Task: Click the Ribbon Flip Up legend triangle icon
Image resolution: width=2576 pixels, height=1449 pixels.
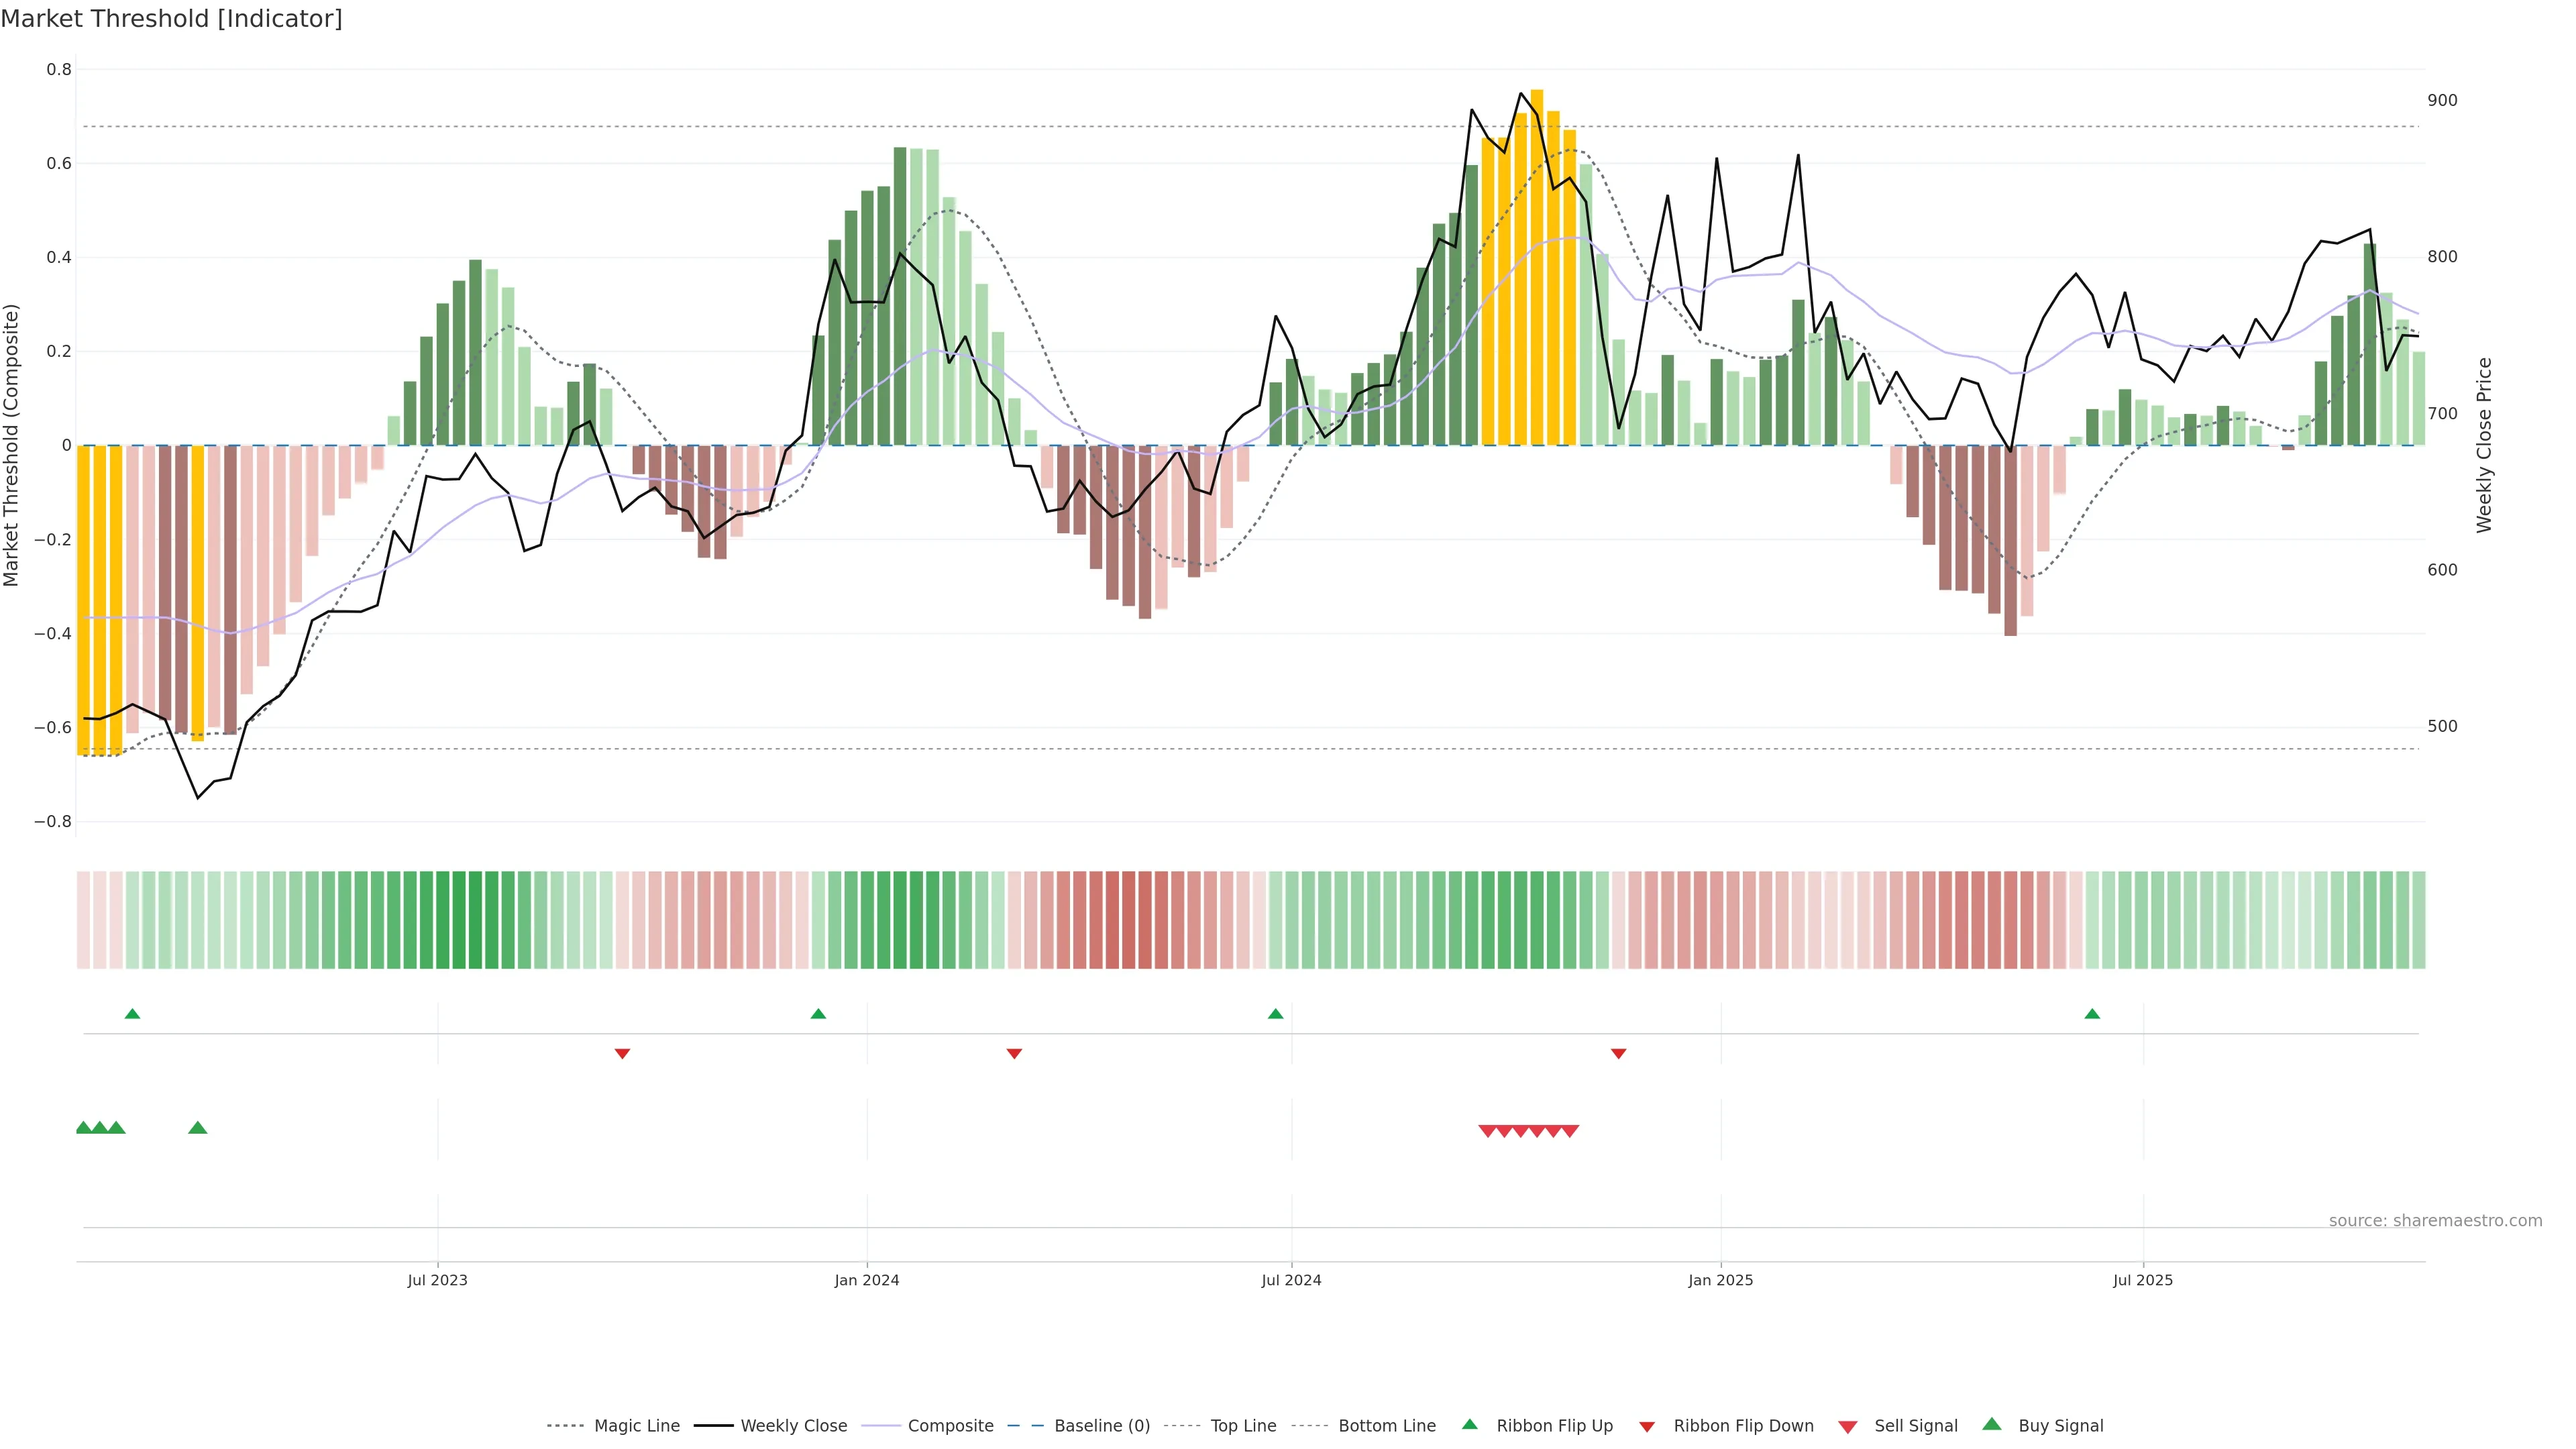Action: point(1469,1424)
